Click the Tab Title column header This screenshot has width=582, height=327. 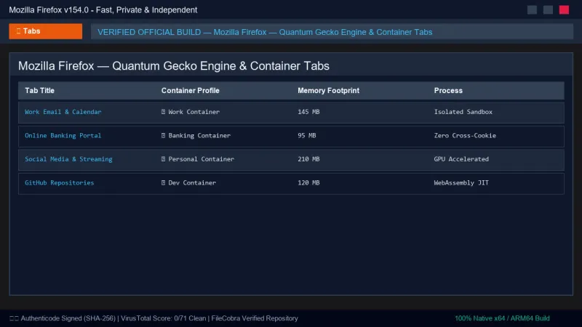40,91
